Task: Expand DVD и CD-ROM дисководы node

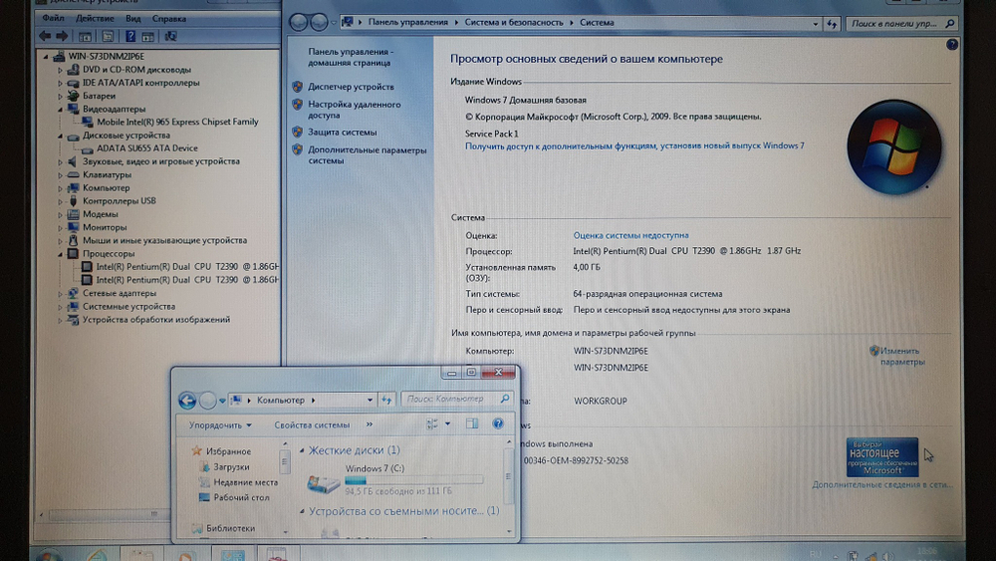Action: coord(61,70)
